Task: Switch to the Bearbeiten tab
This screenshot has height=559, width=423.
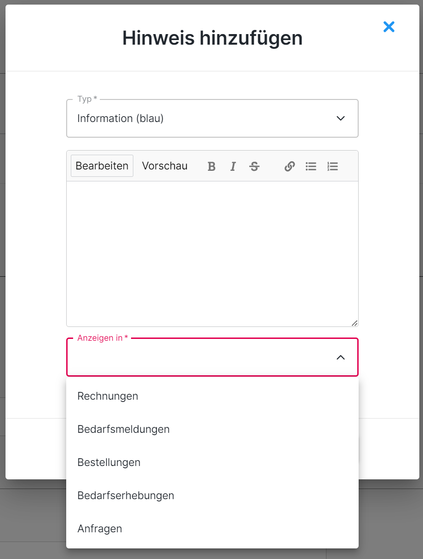Action: (x=102, y=166)
